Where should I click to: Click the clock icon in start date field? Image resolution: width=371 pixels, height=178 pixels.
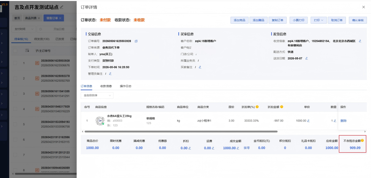(41, 29)
